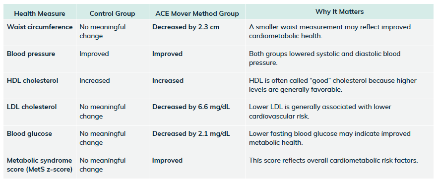Click the Control Group's waist circumference cell
Image resolution: width=437 pixels, height=182 pixels.
pos(103,32)
